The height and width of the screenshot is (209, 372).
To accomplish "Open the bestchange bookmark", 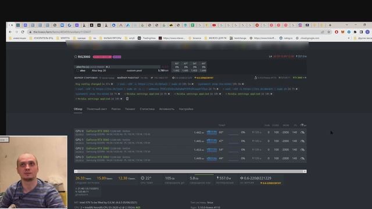I will tap(238, 38).
